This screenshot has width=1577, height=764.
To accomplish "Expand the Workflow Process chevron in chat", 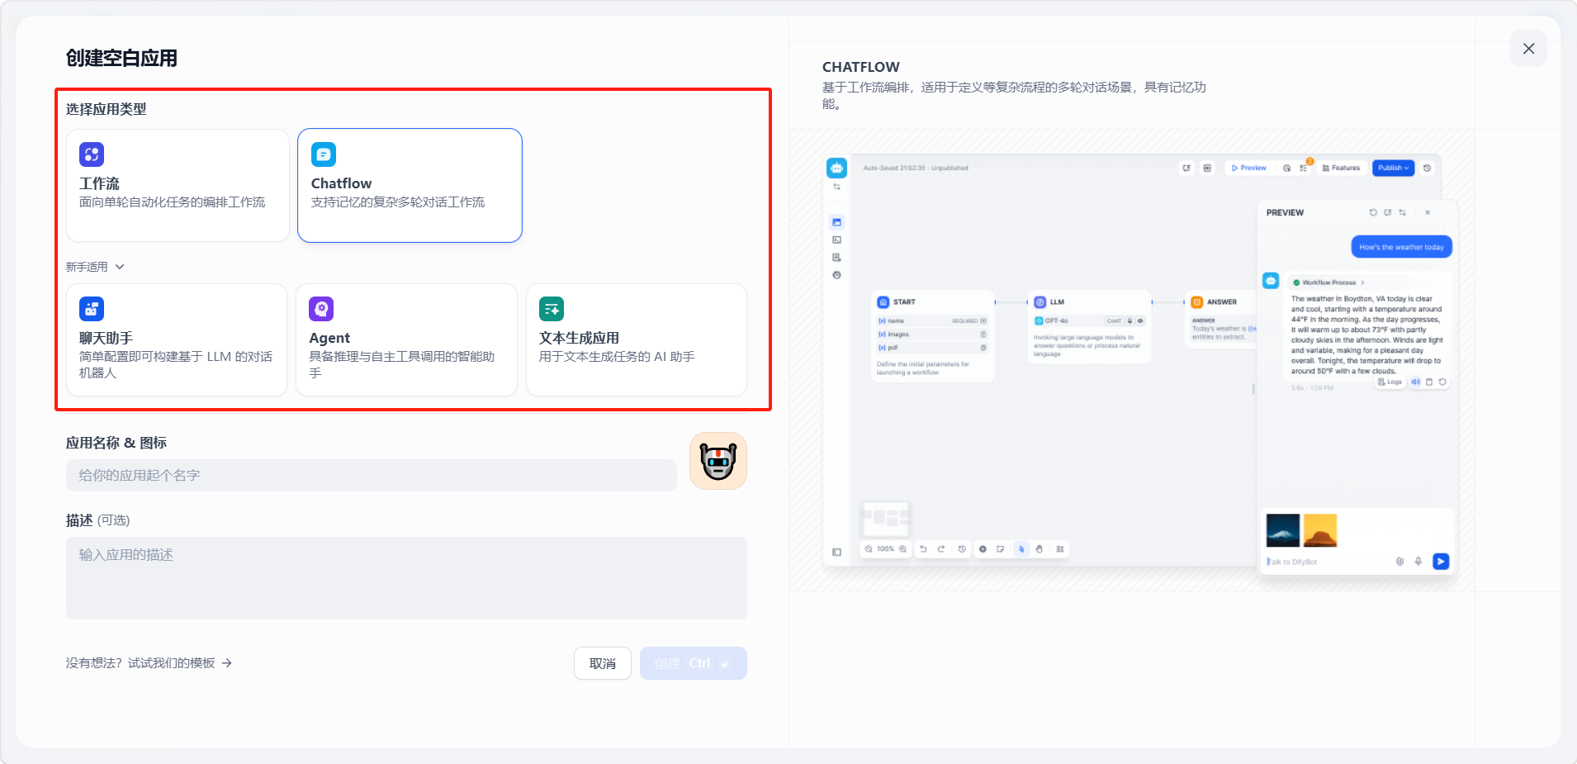I will pyautogui.click(x=1362, y=282).
